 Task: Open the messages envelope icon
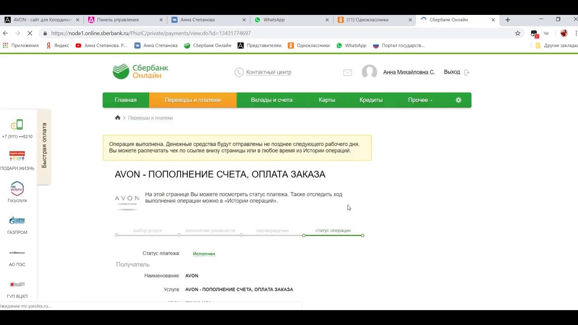(347, 72)
